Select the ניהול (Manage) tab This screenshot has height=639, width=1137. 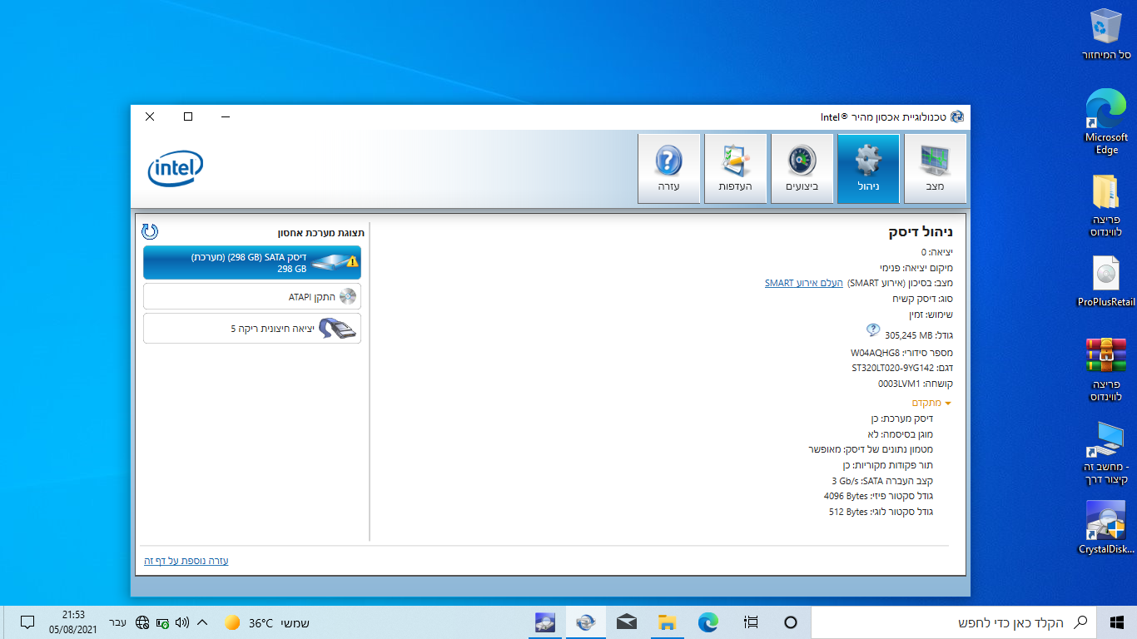tap(868, 169)
